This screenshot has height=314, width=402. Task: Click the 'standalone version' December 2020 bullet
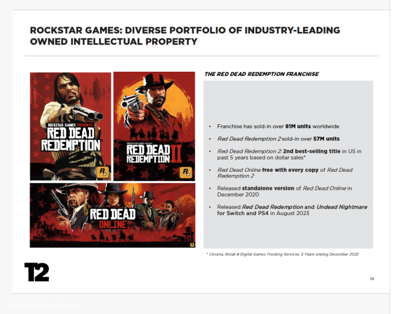(284, 191)
